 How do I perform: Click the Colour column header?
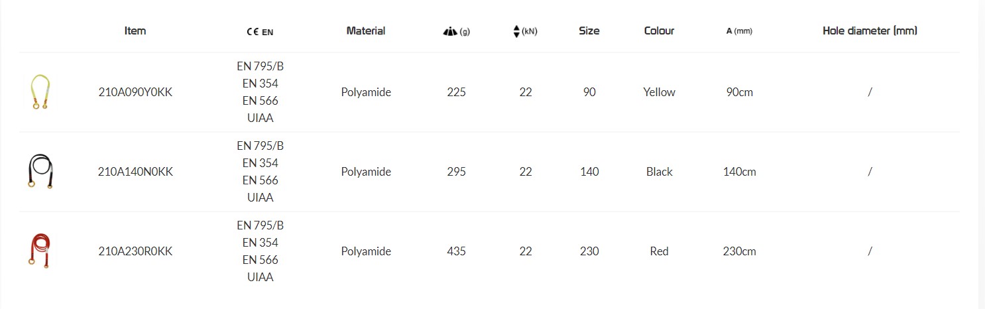pyautogui.click(x=659, y=31)
